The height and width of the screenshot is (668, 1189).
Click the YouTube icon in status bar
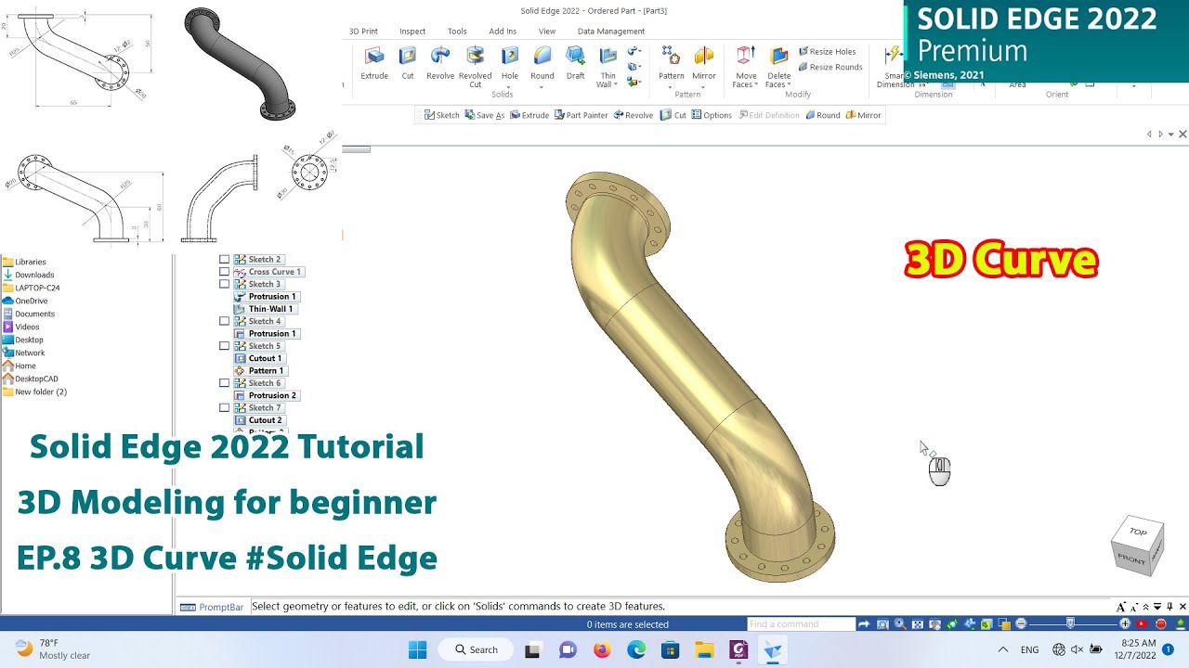click(1142, 624)
